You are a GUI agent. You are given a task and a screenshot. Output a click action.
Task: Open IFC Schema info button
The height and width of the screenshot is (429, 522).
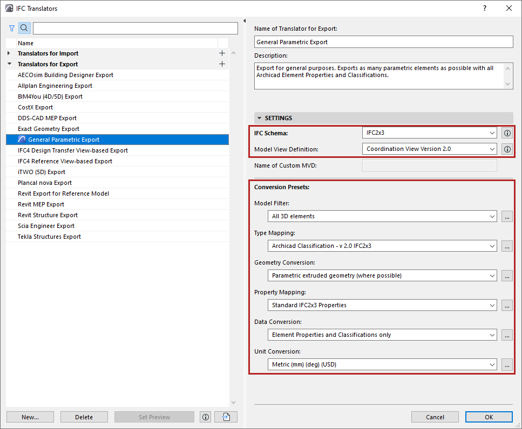pos(507,133)
